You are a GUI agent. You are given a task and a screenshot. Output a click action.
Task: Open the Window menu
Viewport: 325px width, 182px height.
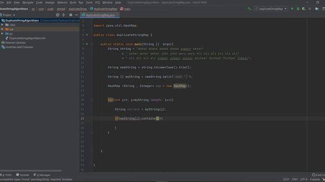(107, 3)
